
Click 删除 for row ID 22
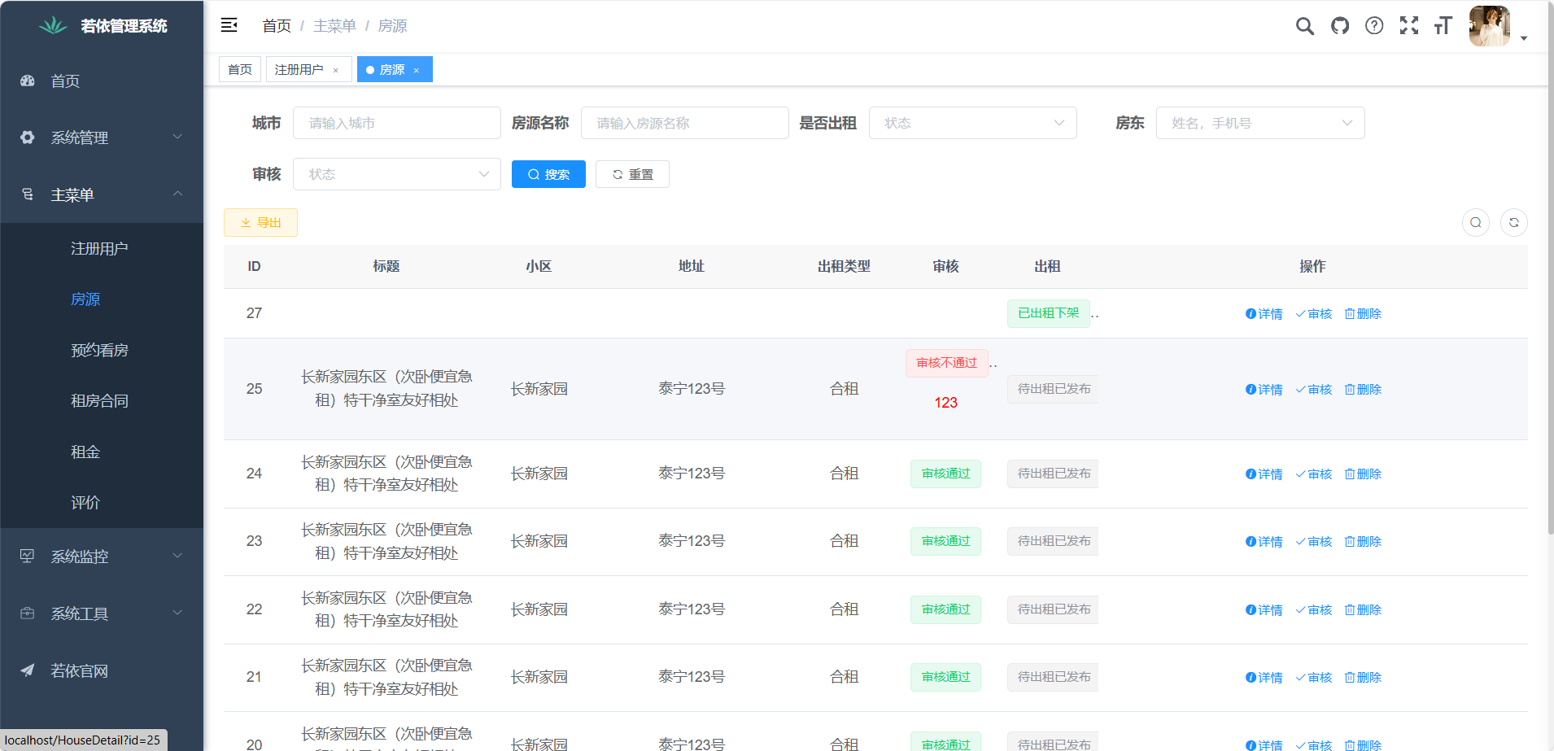(x=1363, y=609)
